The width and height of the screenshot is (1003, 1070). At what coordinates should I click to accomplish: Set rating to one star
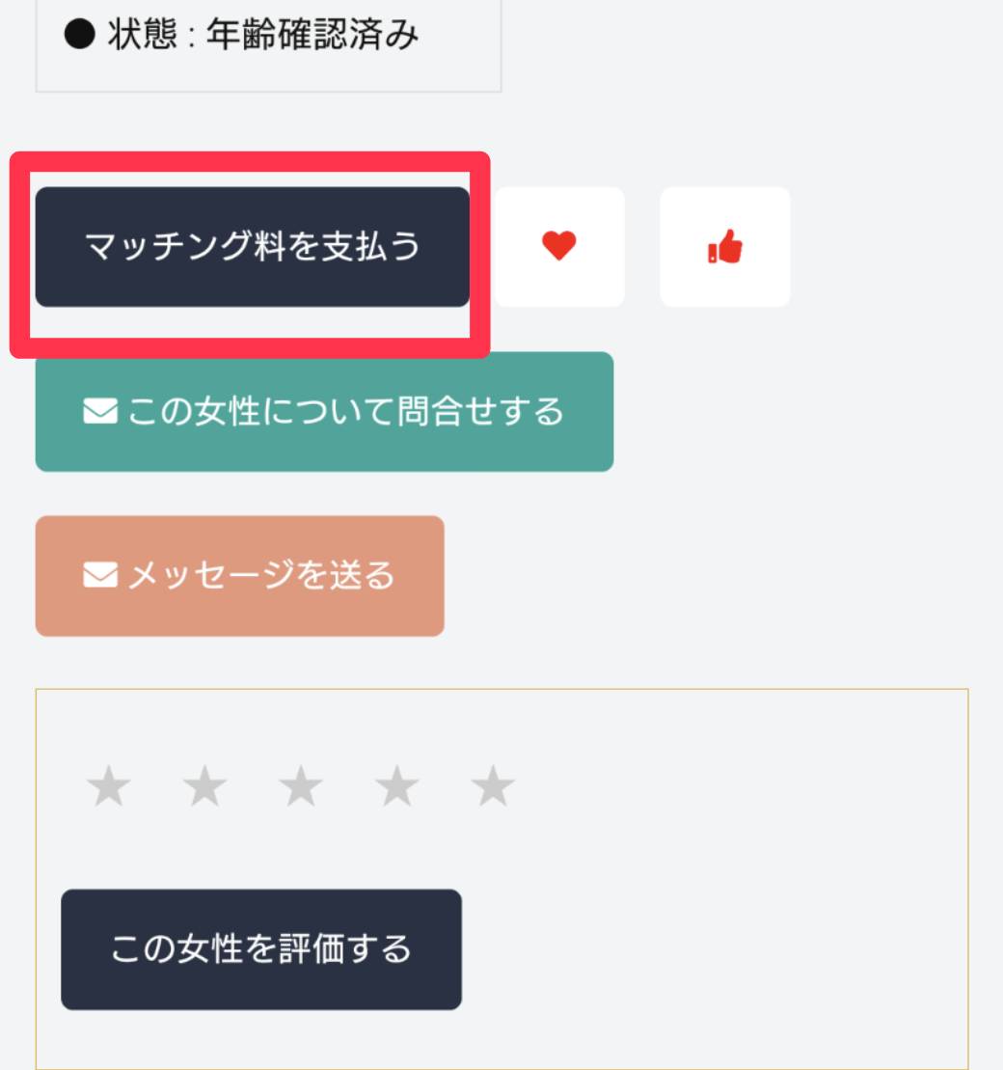pyautogui.click(x=108, y=787)
